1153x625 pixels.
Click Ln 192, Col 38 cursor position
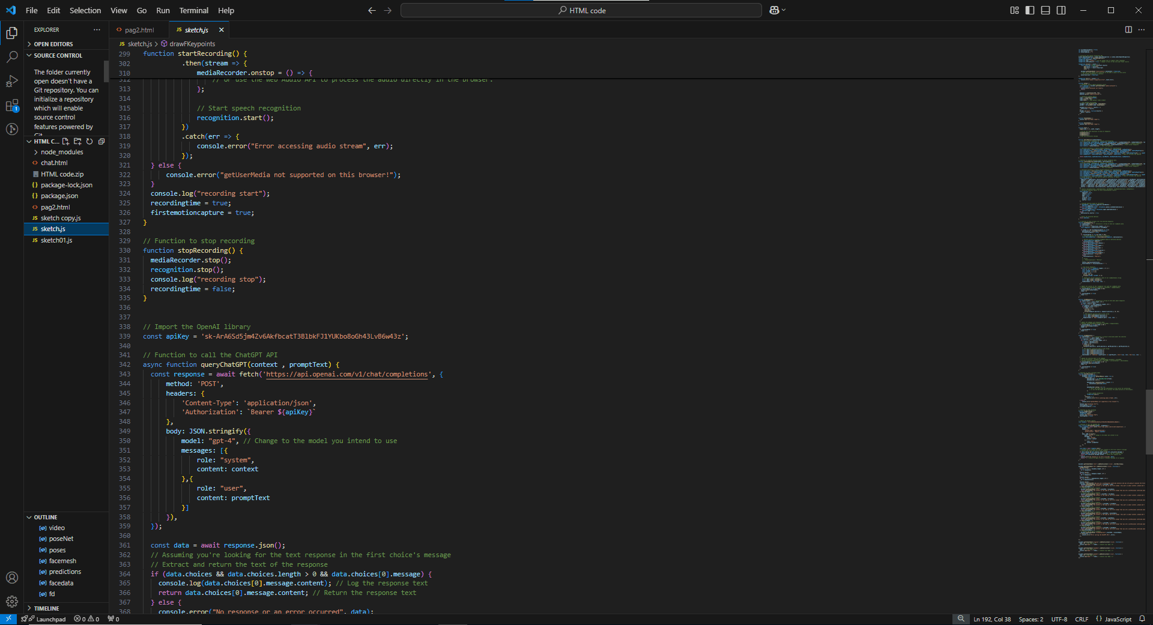tap(992, 619)
